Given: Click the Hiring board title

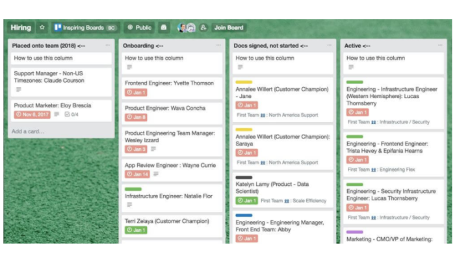Looking at the screenshot, I should coord(21,27).
